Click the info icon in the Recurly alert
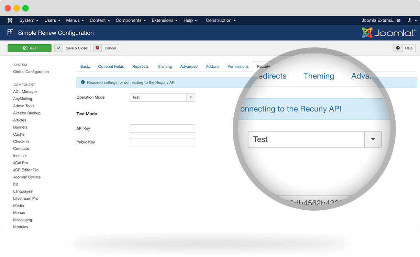The width and height of the screenshot is (420, 257). pos(83,82)
